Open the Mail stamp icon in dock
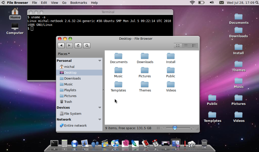Screen dimensions: 259x152 tap(84, 144)
